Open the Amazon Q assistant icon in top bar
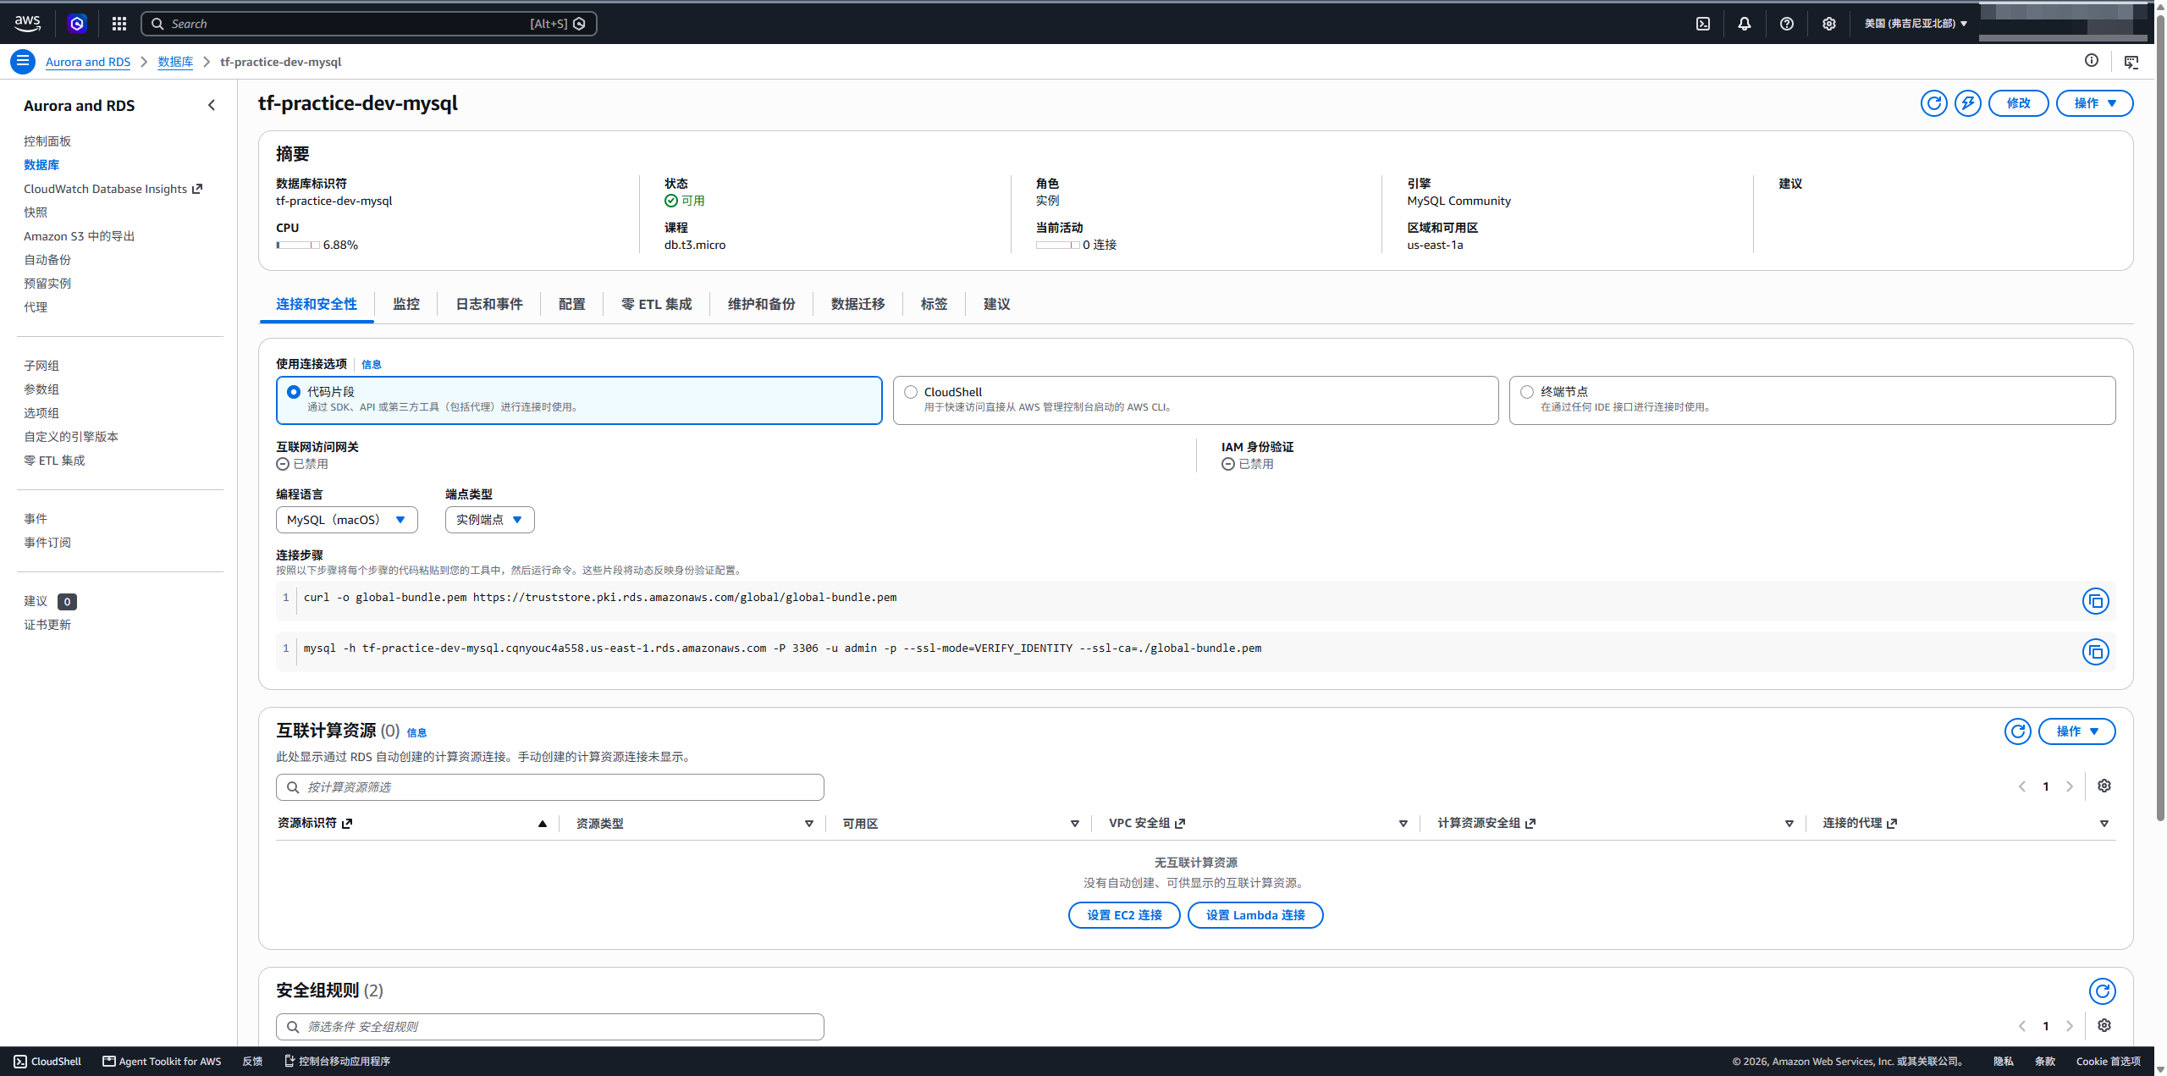Viewport: 2167px width, 1076px height. 77,24
